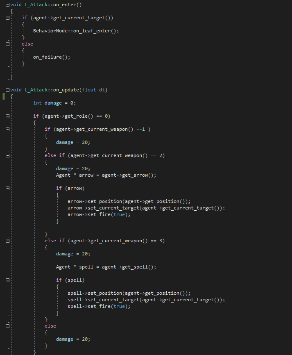This screenshot has width=292, height=355.
Task: Click the arrow->set_position line
Action: point(129,202)
